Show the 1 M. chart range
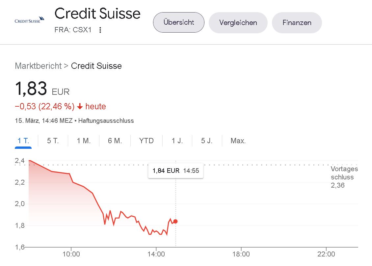 coord(84,141)
